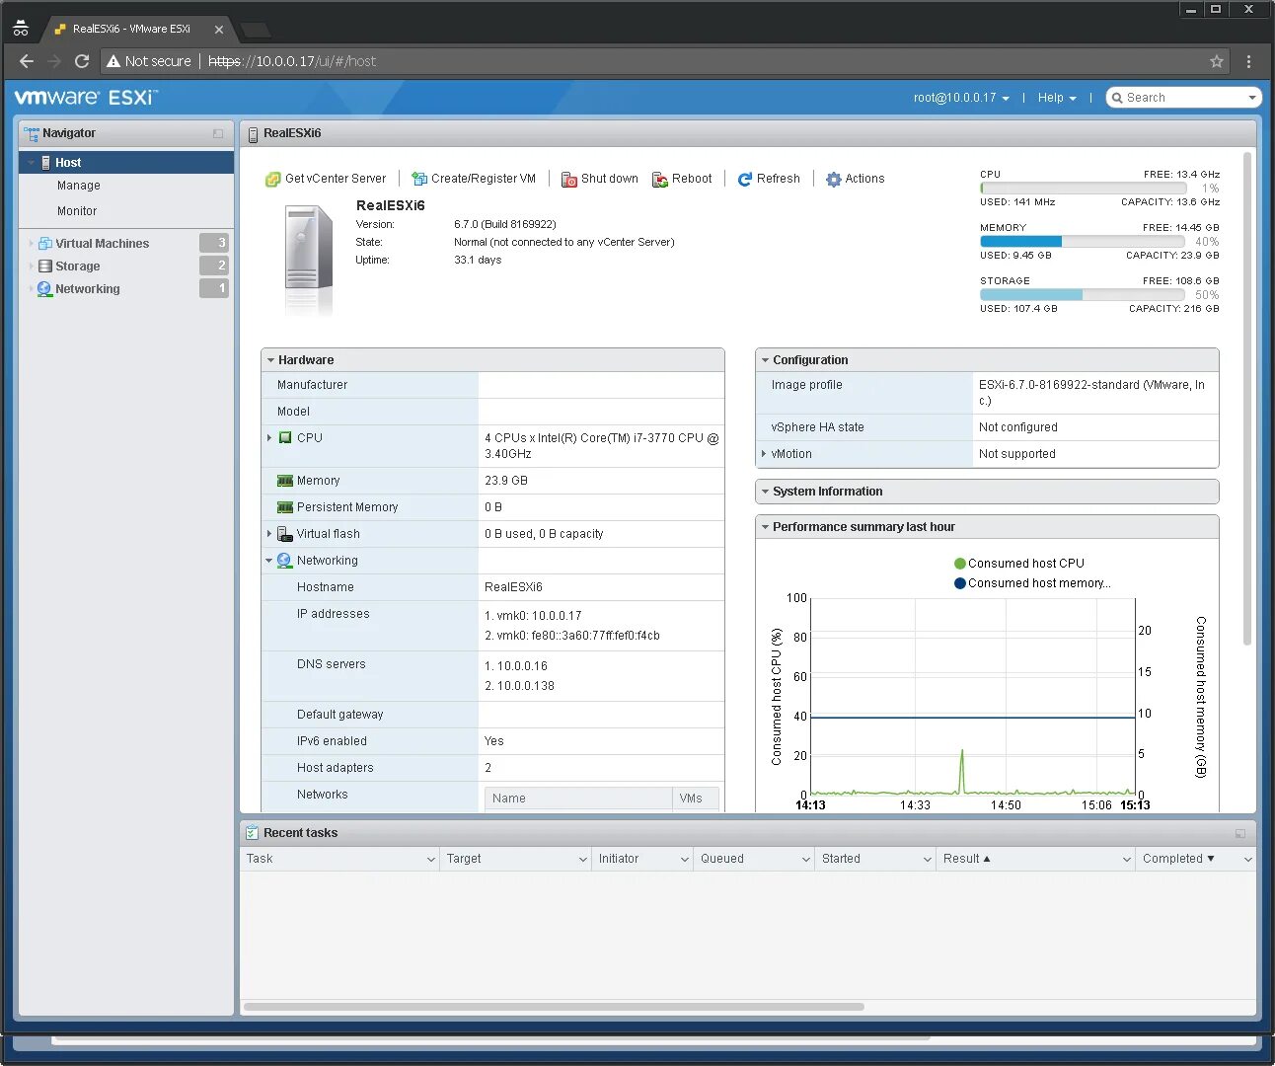Click the Shut down power icon
This screenshot has height=1066, width=1275.
(569, 180)
